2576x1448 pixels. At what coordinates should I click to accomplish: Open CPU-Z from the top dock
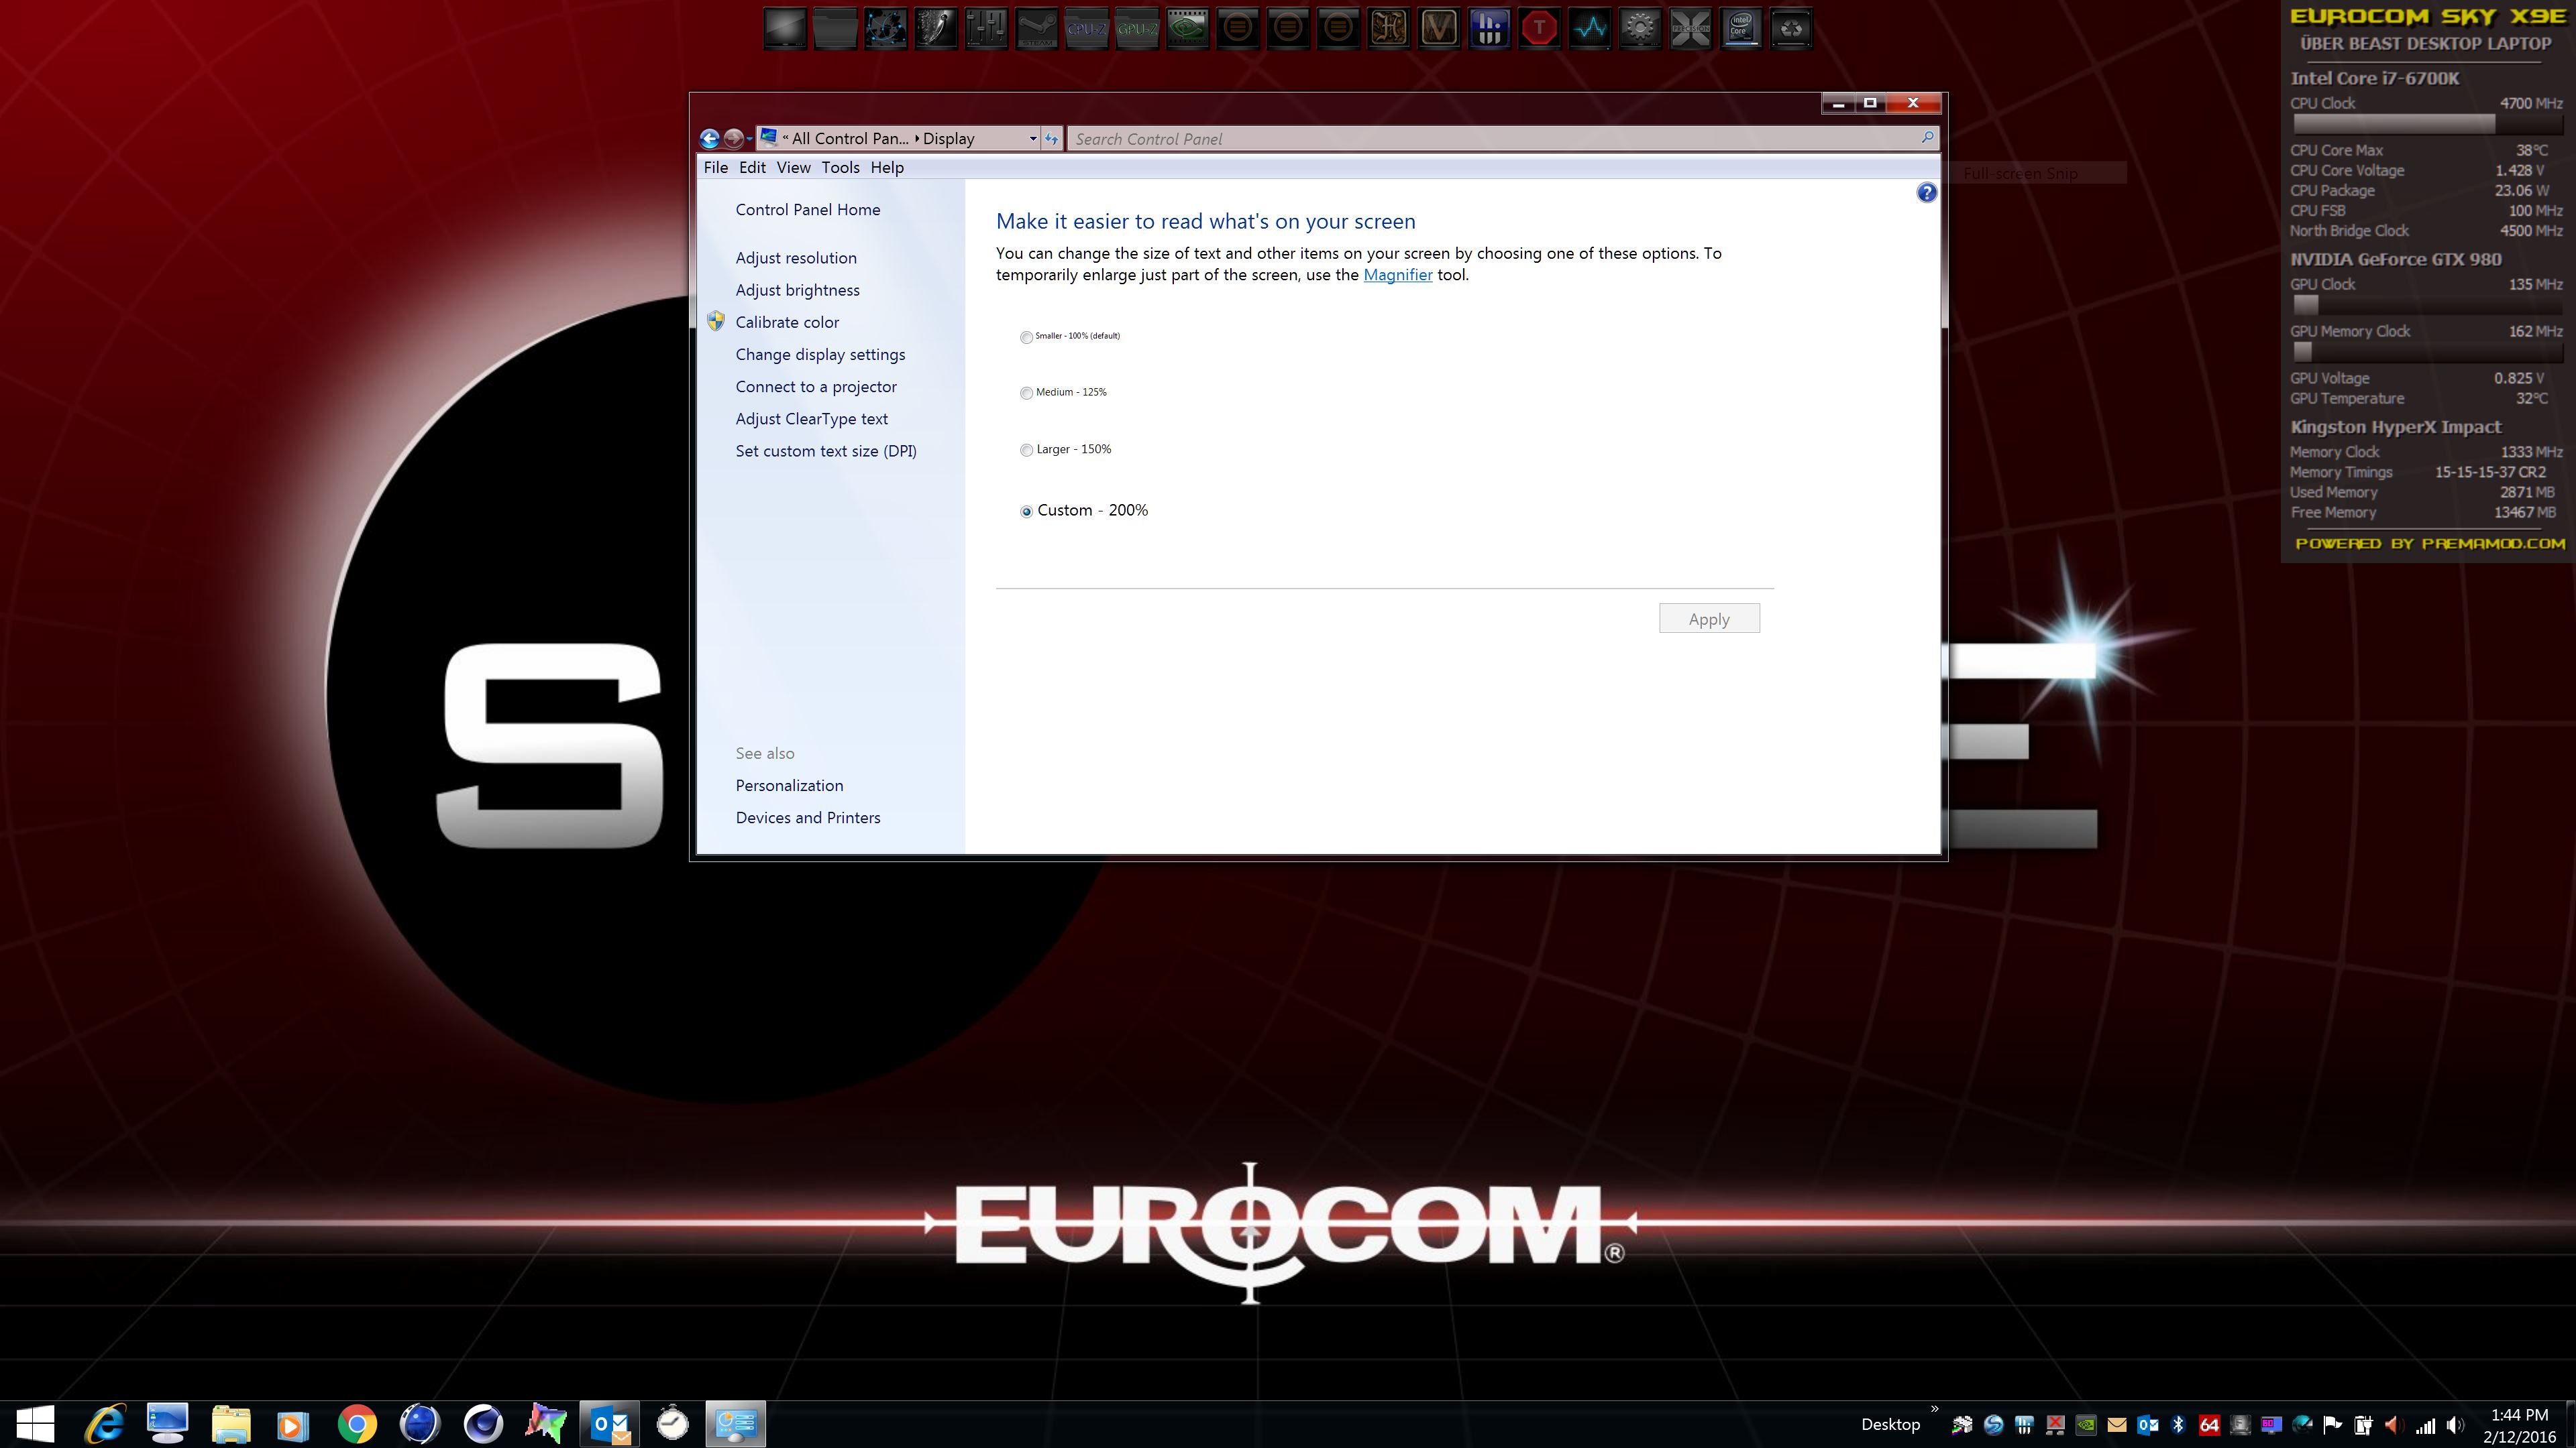point(1087,29)
